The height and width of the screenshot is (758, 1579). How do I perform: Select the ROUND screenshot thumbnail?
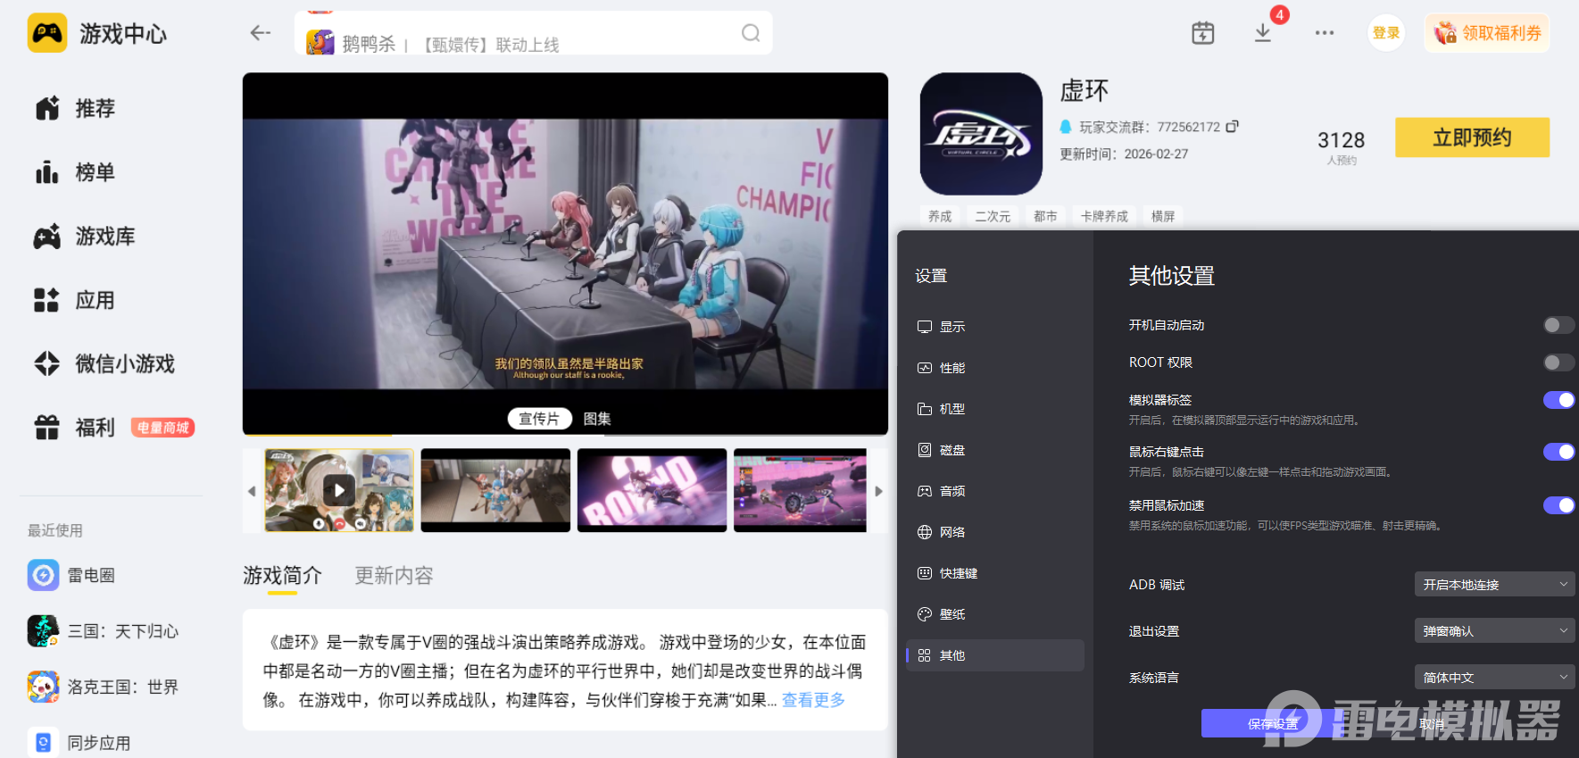(x=652, y=490)
